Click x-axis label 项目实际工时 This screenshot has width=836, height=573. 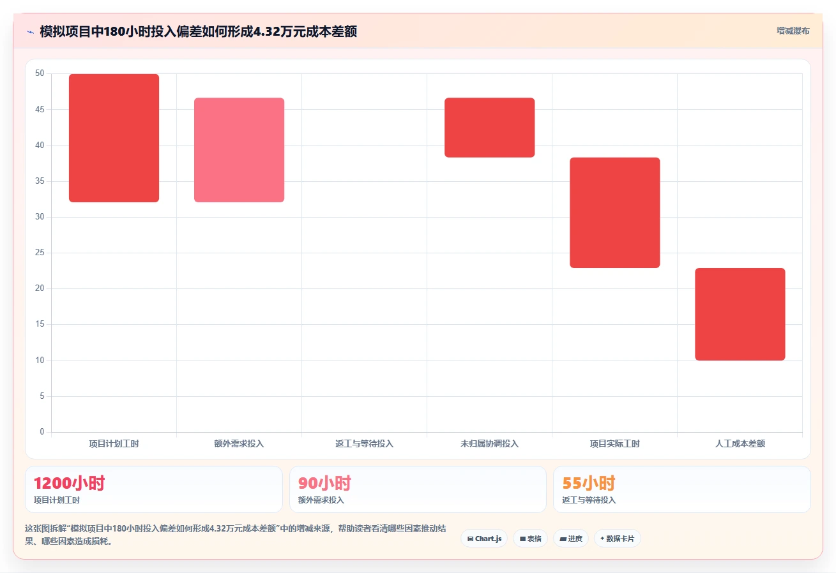(614, 443)
